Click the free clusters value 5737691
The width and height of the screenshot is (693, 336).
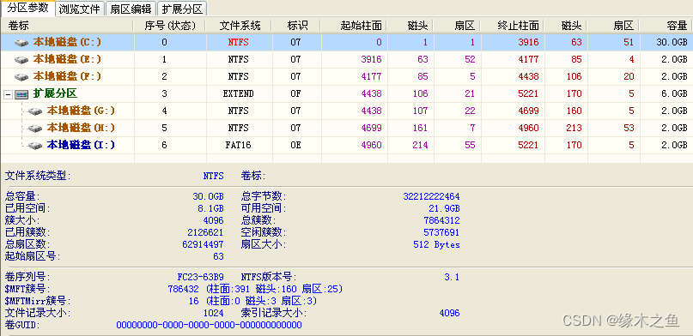pyautogui.click(x=441, y=232)
